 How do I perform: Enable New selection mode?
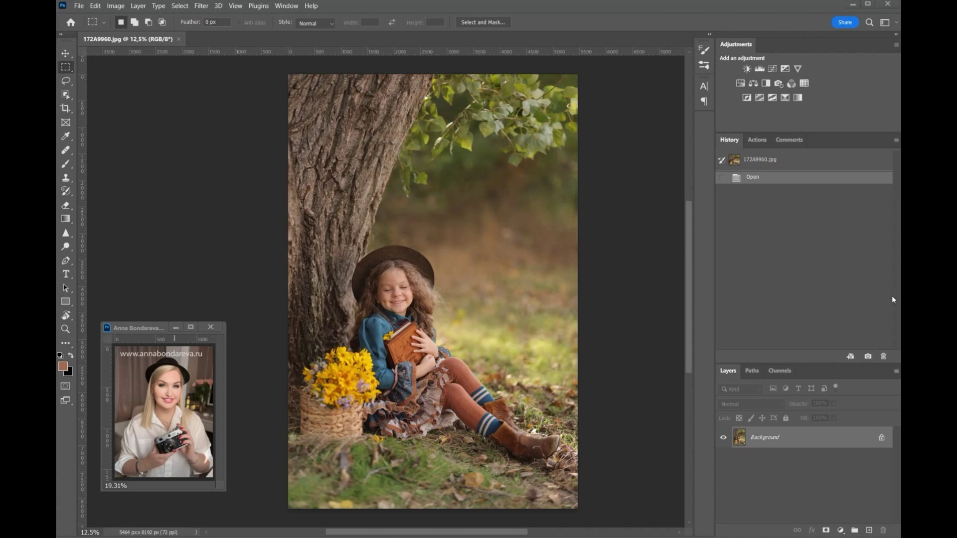coord(121,22)
